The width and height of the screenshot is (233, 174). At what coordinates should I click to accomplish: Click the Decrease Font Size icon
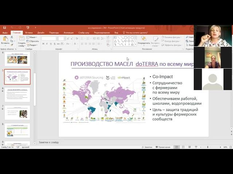coord(72,39)
